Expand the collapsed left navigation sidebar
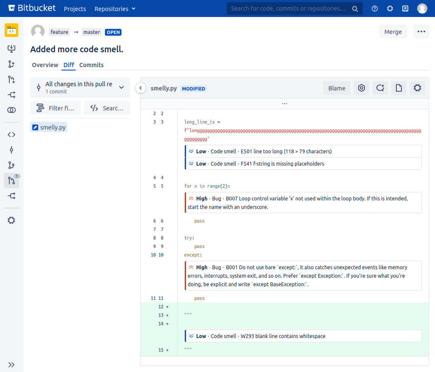The width and height of the screenshot is (435, 372). (x=11, y=364)
